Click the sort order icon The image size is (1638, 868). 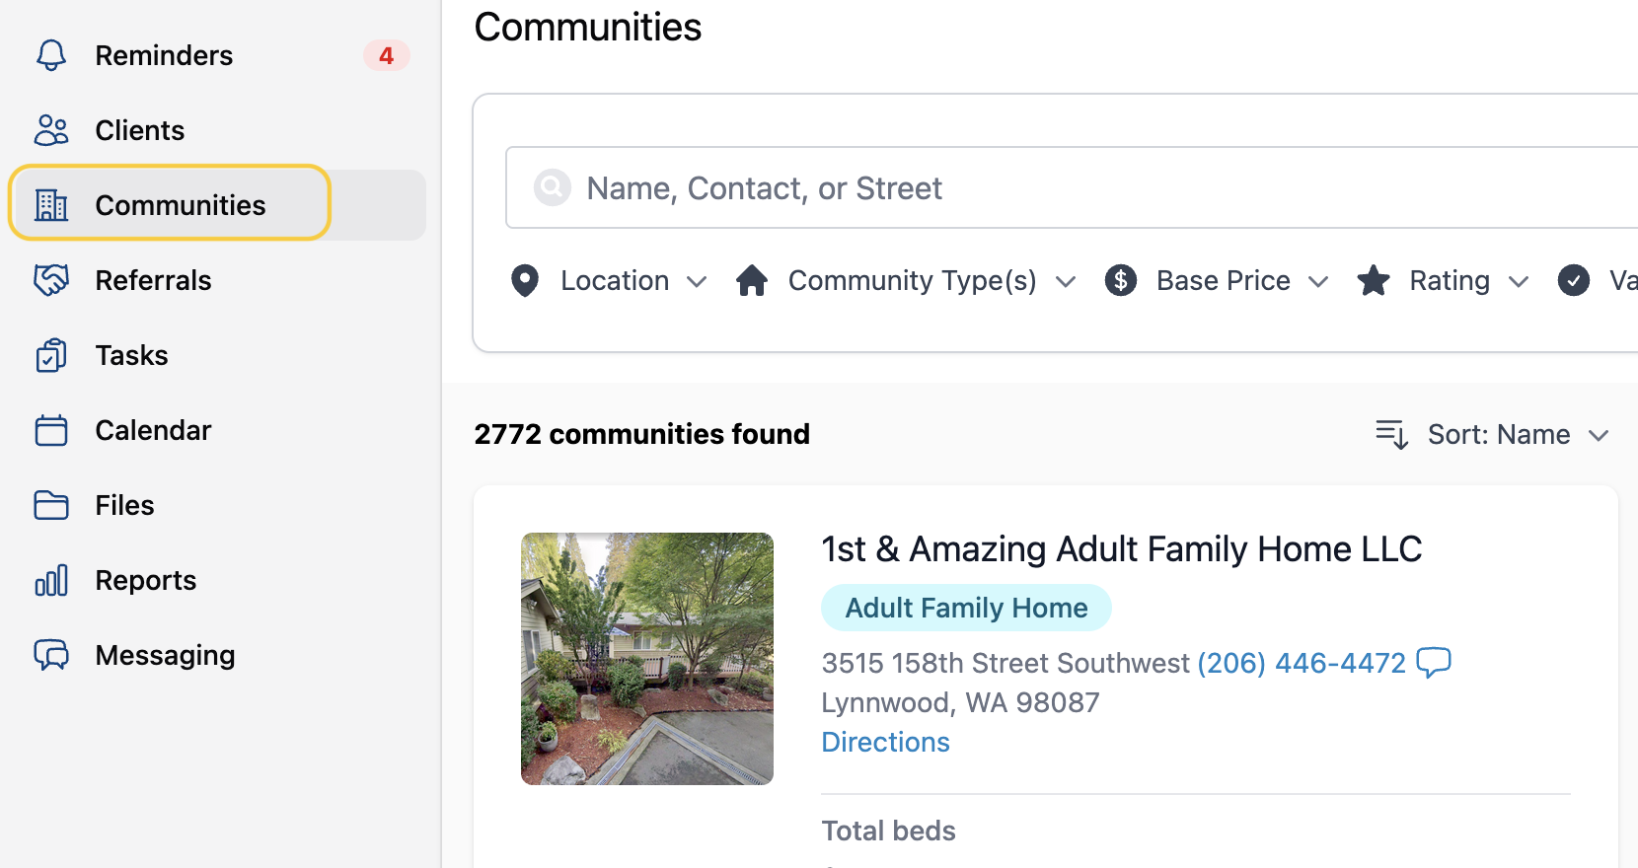click(x=1392, y=434)
